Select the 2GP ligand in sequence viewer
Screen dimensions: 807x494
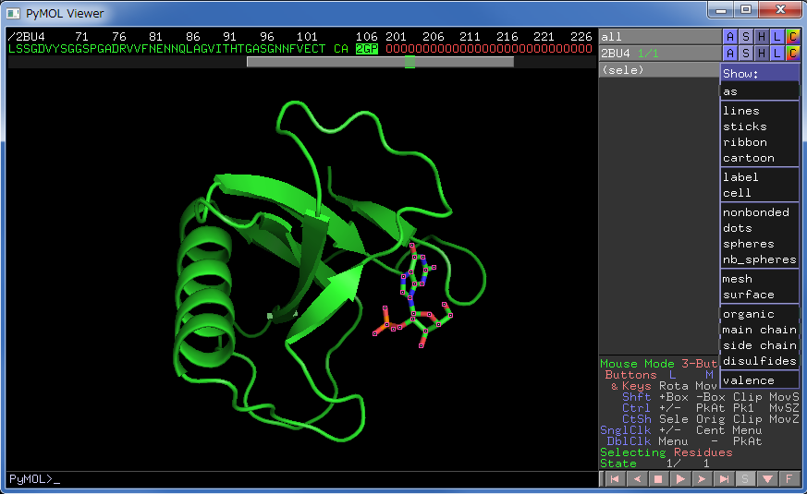[367, 49]
